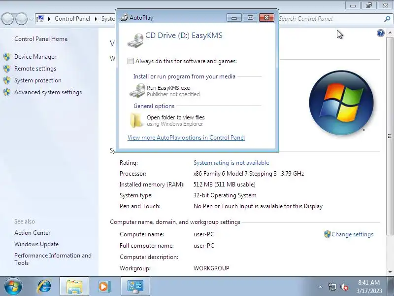Minimize the AutoPlay dialog
Image resolution: width=394 pixels, height=296 pixels.
click(234, 18)
